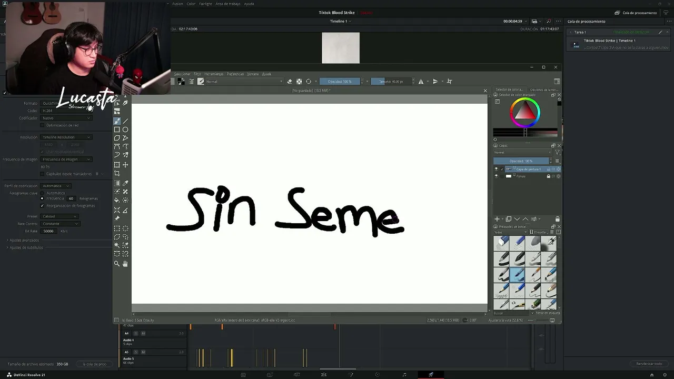Click the reload brush preset icon
The height and width of the screenshot is (379, 674).
pyautogui.click(x=309, y=82)
